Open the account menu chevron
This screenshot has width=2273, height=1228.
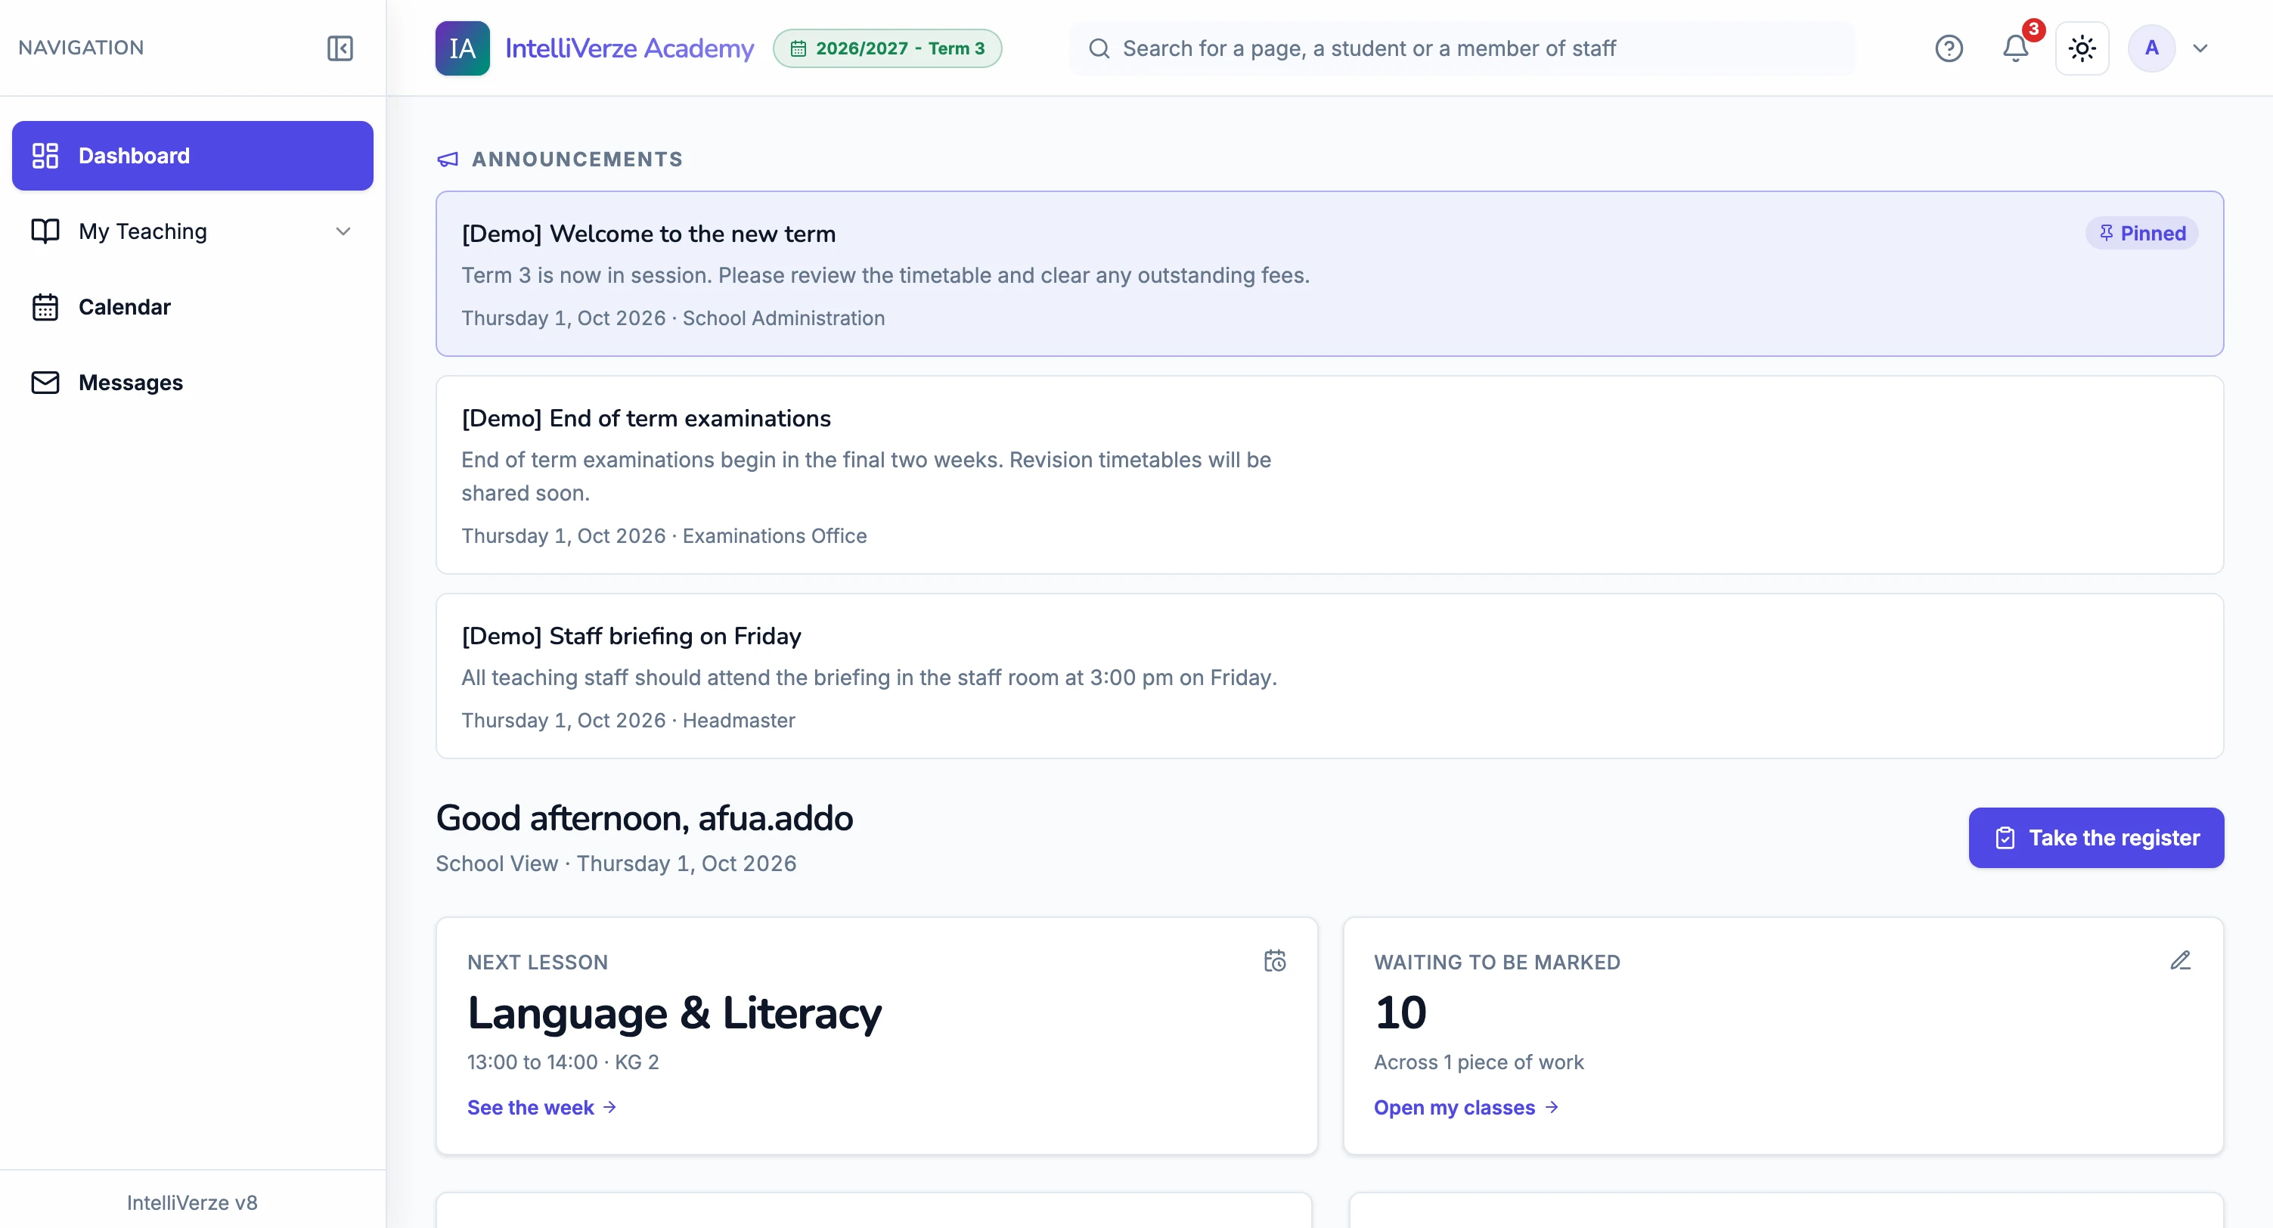[x=2200, y=48]
